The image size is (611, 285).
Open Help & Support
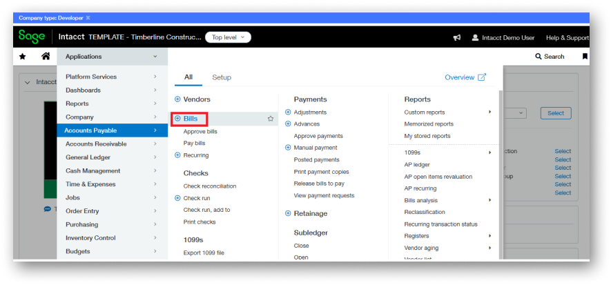click(x=568, y=38)
